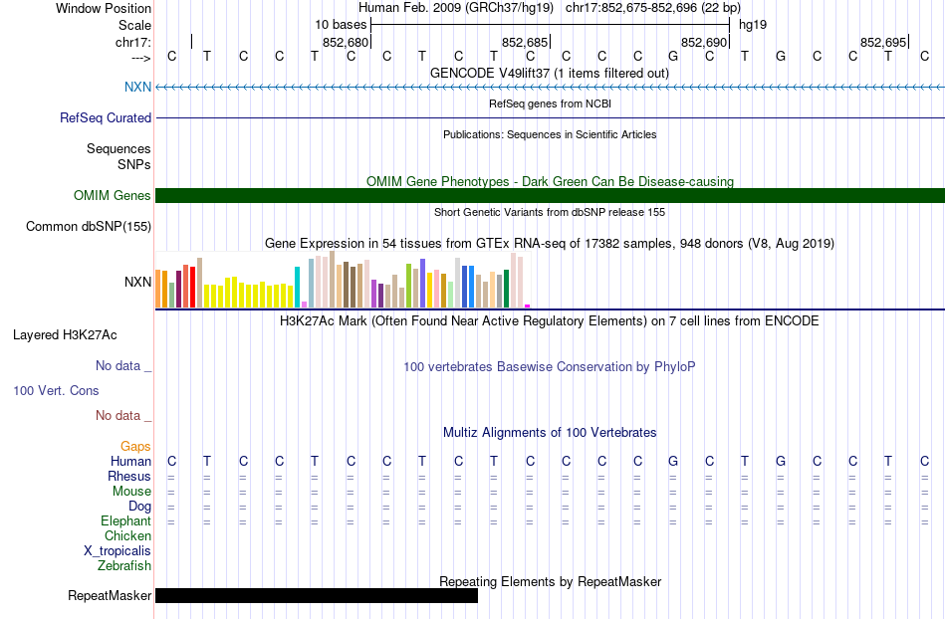
Task: Click the dark green OMIM Genes bar
Action: click(x=551, y=195)
